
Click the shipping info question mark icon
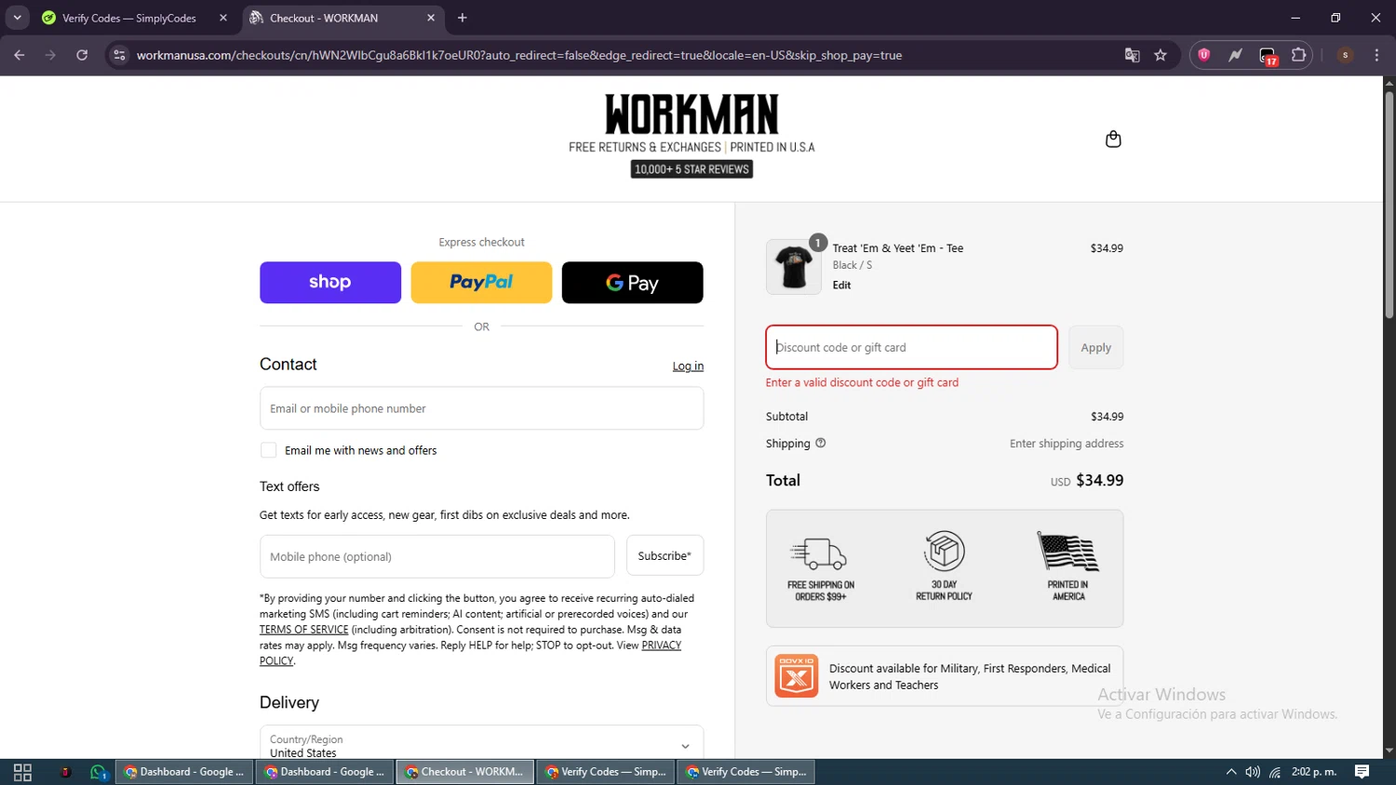(821, 443)
